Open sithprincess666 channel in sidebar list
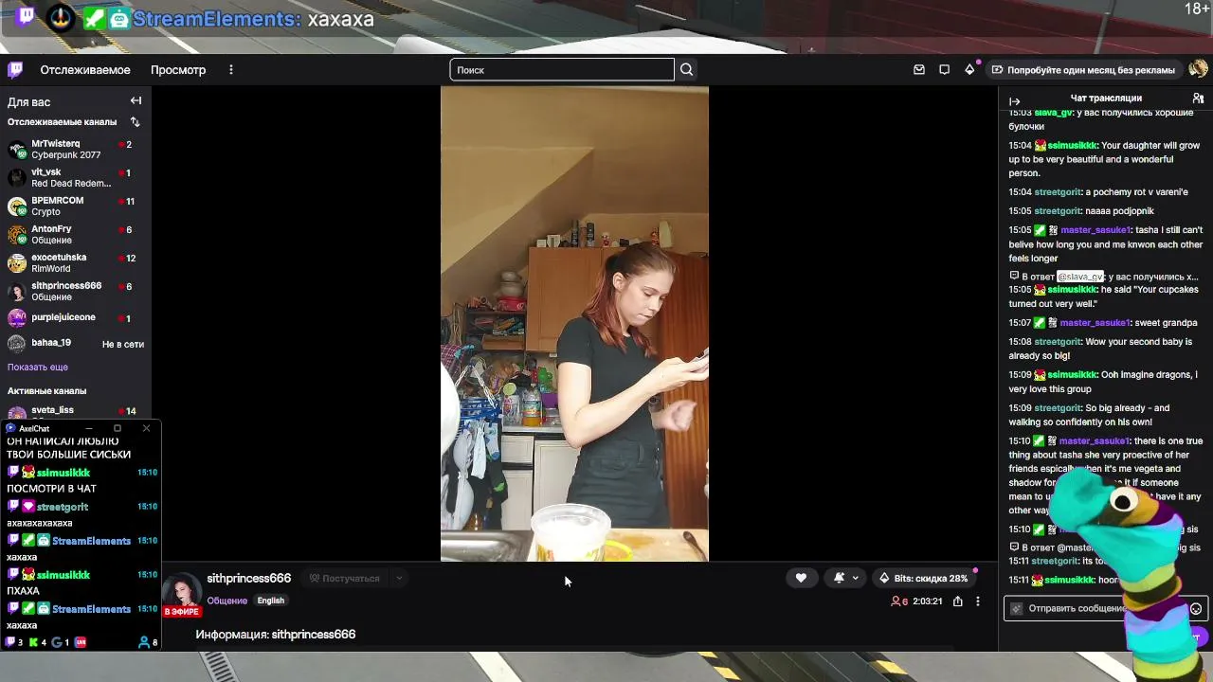 pyautogui.click(x=76, y=292)
